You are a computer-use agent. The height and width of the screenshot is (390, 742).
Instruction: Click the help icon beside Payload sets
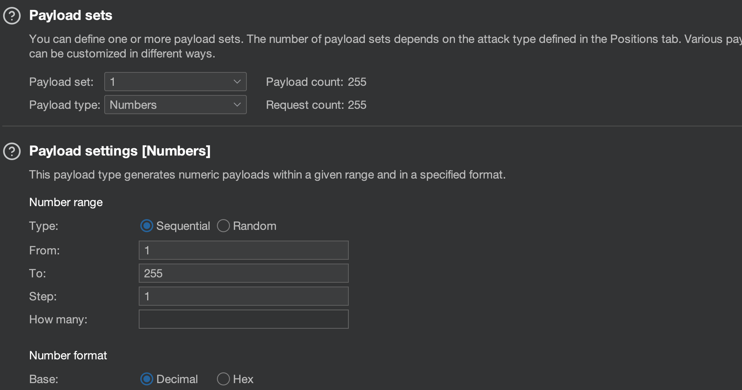click(x=12, y=16)
